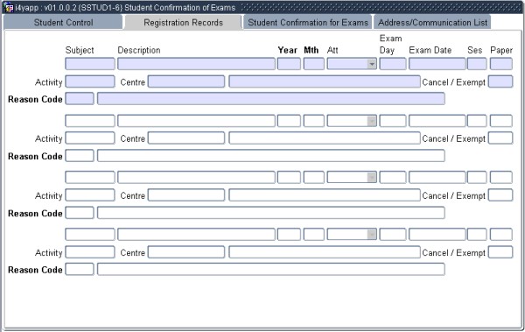This screenshot has height=332, width=525.
Task: Click first row Exam Day field
Action: pyautogui.click(x=393, y=64)
